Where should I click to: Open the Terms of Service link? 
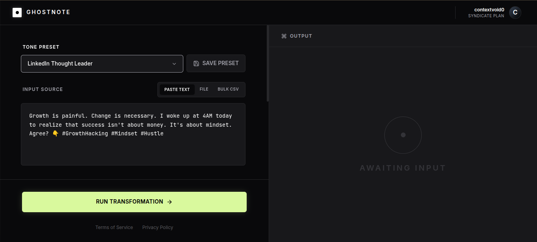pos(114,227)
